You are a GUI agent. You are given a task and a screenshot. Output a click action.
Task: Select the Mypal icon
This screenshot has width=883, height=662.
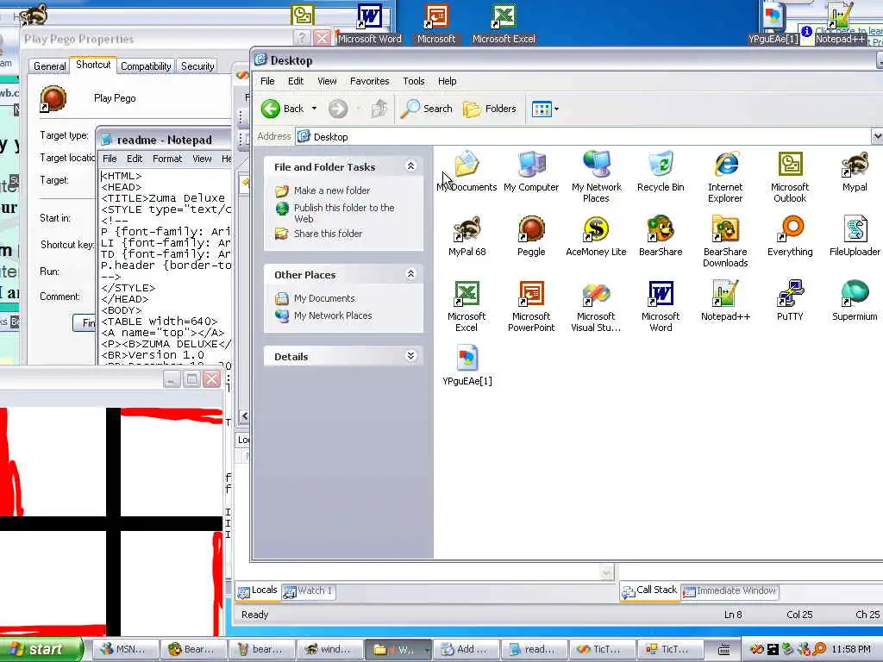[855, 172]
